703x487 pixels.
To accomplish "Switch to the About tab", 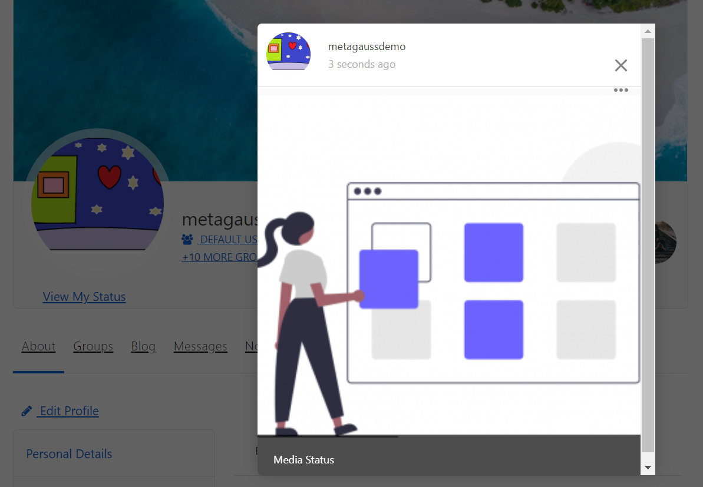I will (38, 346).
